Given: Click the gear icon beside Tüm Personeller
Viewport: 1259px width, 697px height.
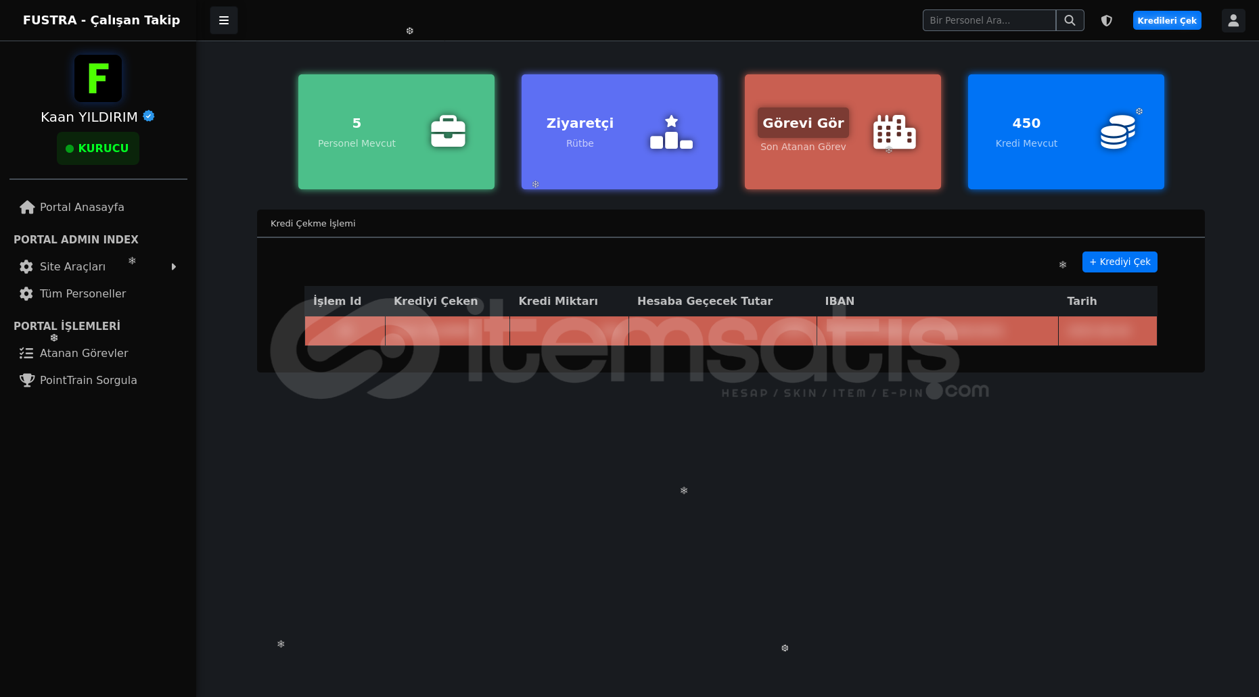Looking at the screenshot, I should point(26,294).
